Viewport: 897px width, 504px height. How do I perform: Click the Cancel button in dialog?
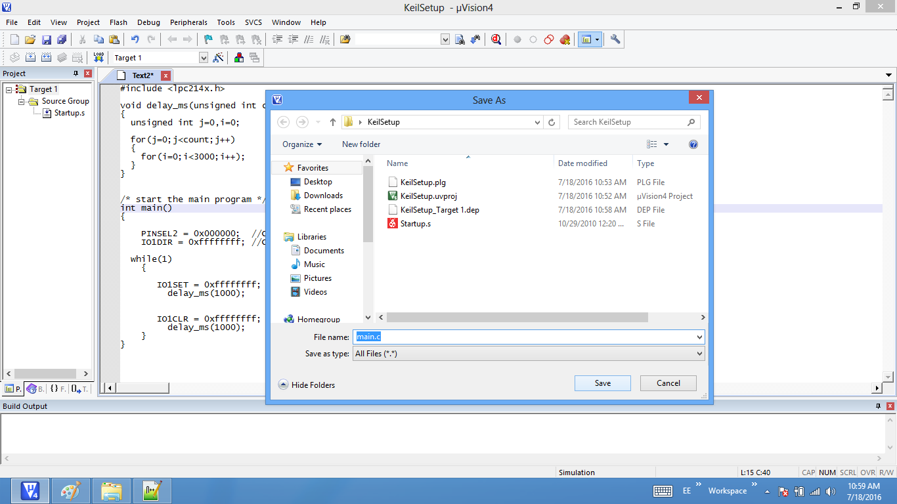(668, 383)
